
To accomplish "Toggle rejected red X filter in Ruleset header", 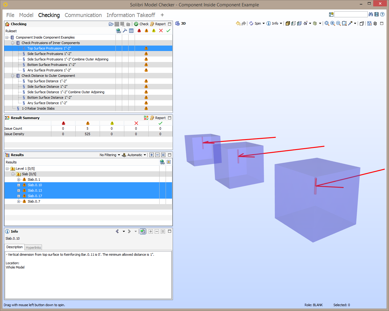I will (161, 31).
